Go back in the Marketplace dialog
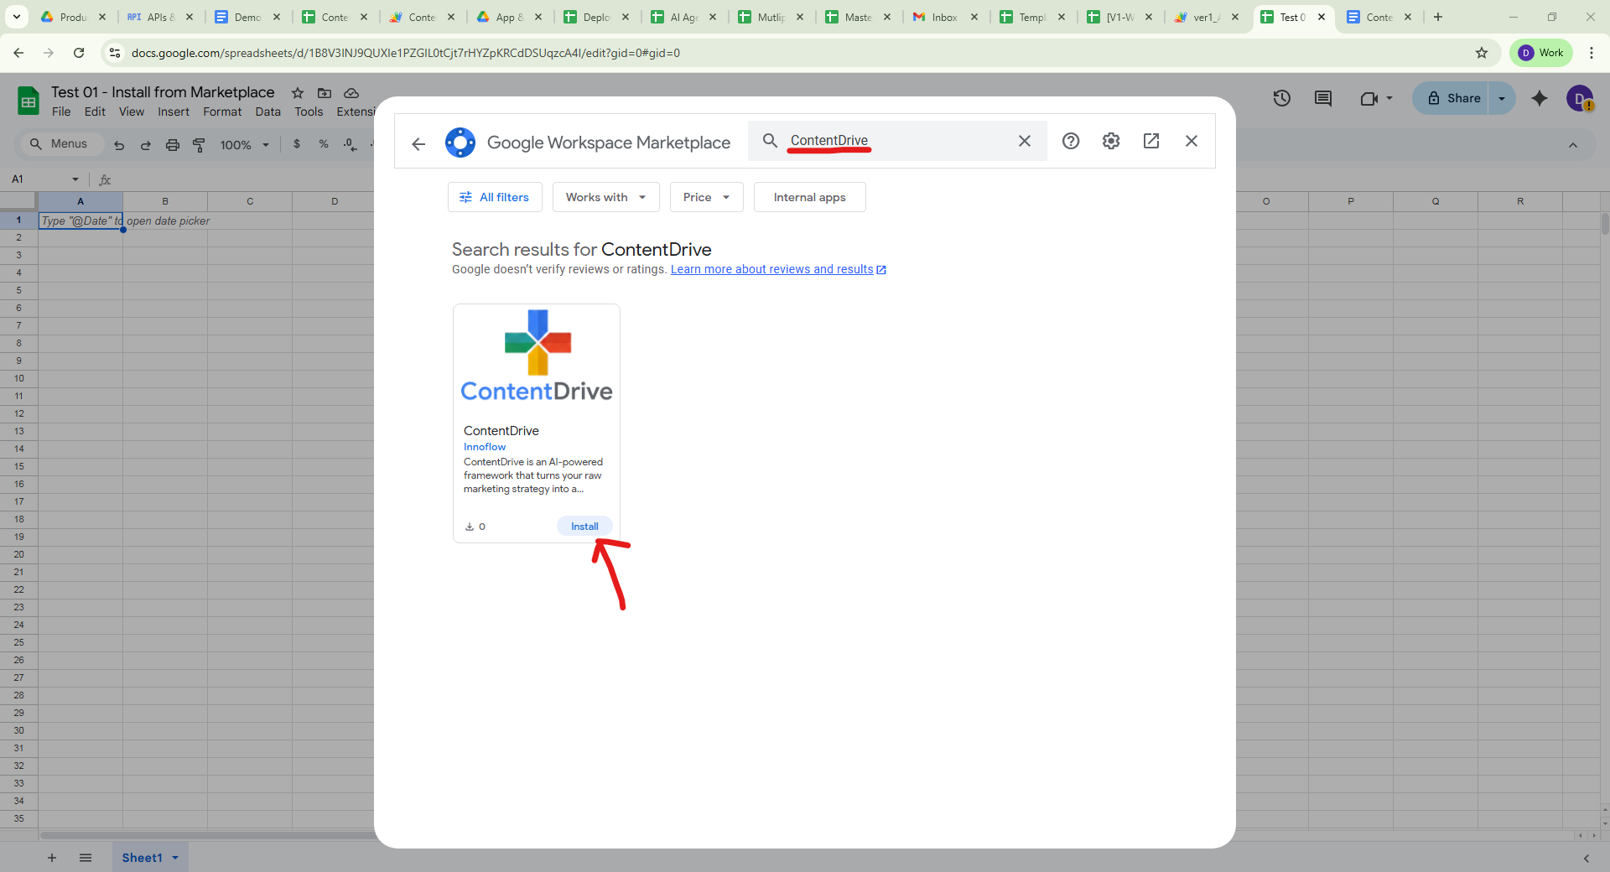Image resolution: width=1610 pixels, height=872 pixels. click(418, 143)
